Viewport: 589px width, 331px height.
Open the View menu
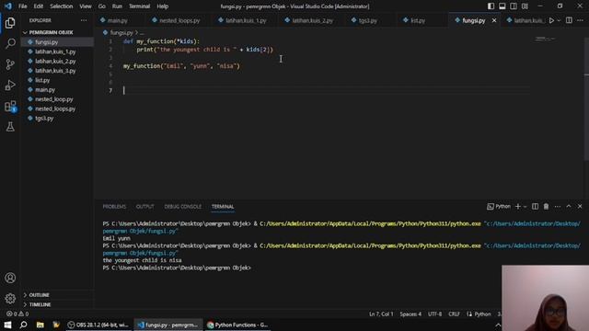(86, 6)
